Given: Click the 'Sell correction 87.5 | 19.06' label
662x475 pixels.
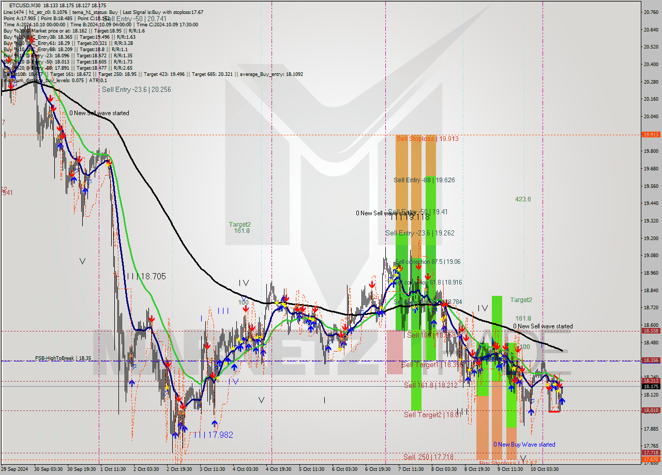Looking at the screenshot, I should 428,262.
